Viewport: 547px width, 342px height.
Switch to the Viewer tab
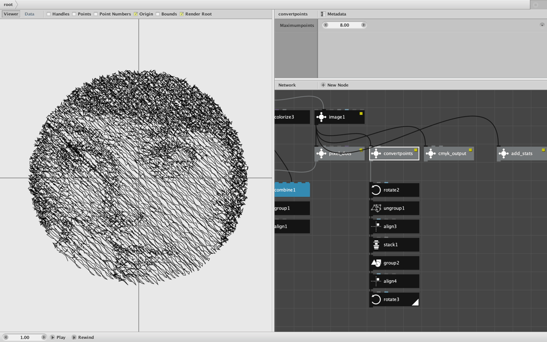(11, 14)
